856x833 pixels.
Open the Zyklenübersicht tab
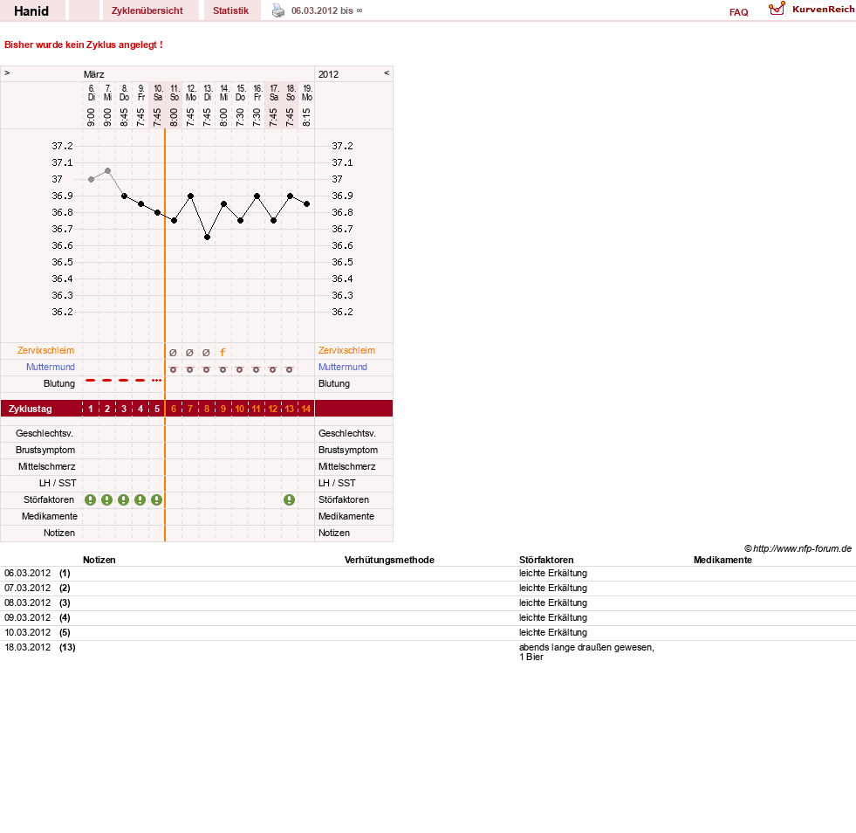click(x=147, y=10)
